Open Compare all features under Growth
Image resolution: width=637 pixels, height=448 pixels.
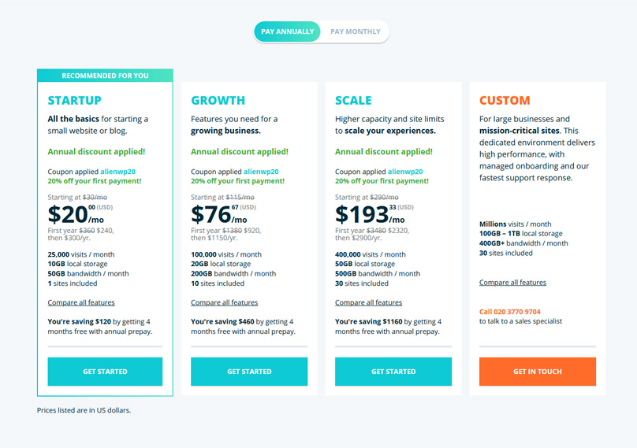click(225, 302)
